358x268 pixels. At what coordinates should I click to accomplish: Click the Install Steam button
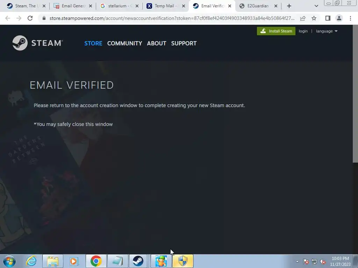coord(276,31)
